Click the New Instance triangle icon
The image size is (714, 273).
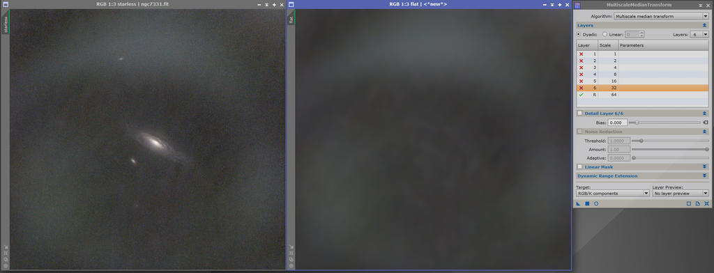(x=578, y=203)
